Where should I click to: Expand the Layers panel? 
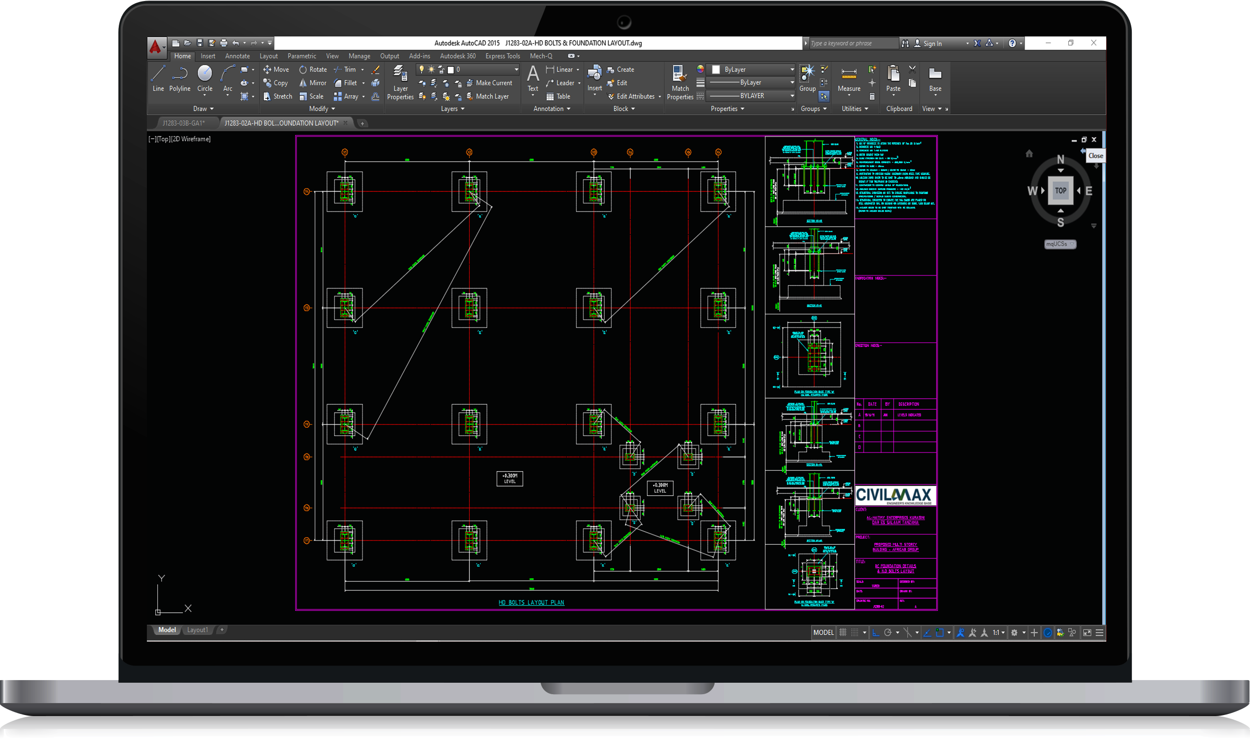click(453, 109)
